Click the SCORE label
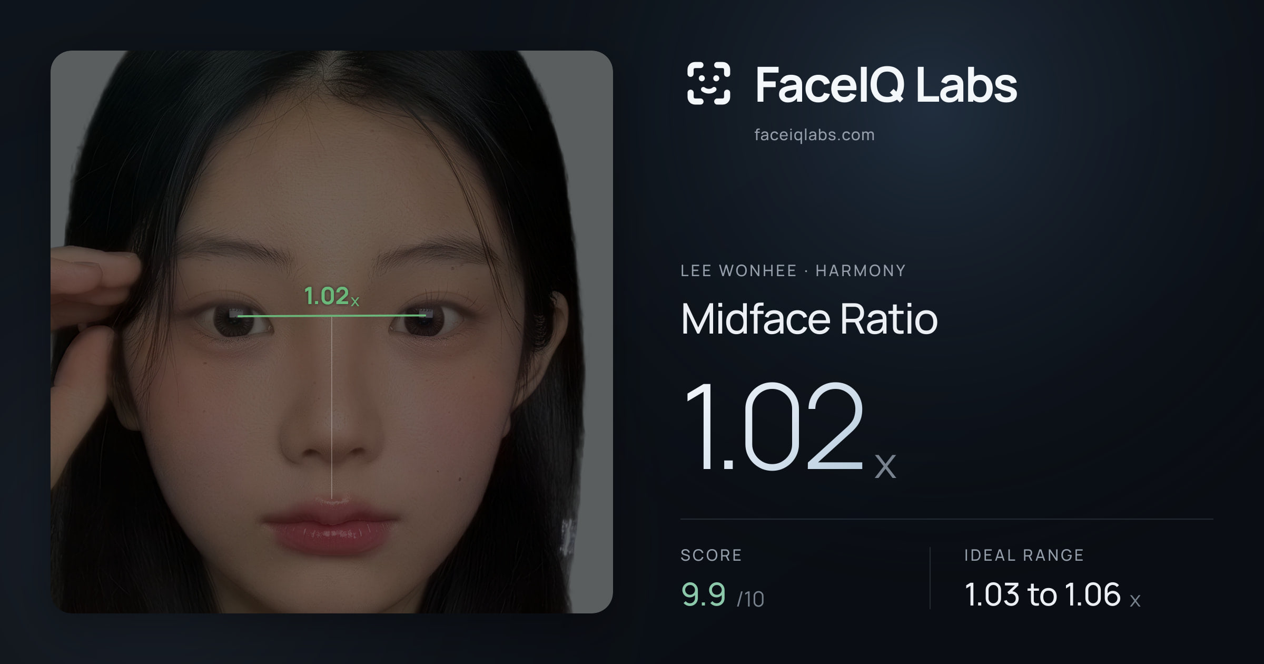 pyautogui.click(x=711, y=555)
